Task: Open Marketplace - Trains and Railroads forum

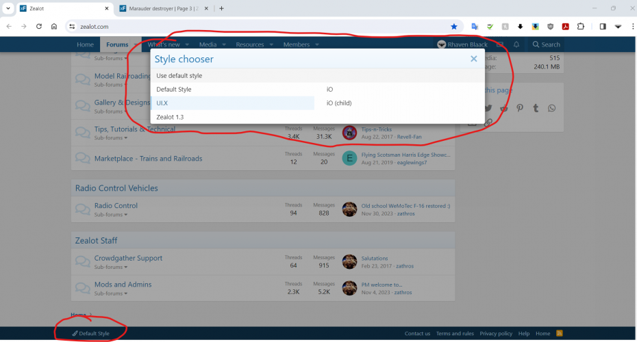Action: [148, 159]
